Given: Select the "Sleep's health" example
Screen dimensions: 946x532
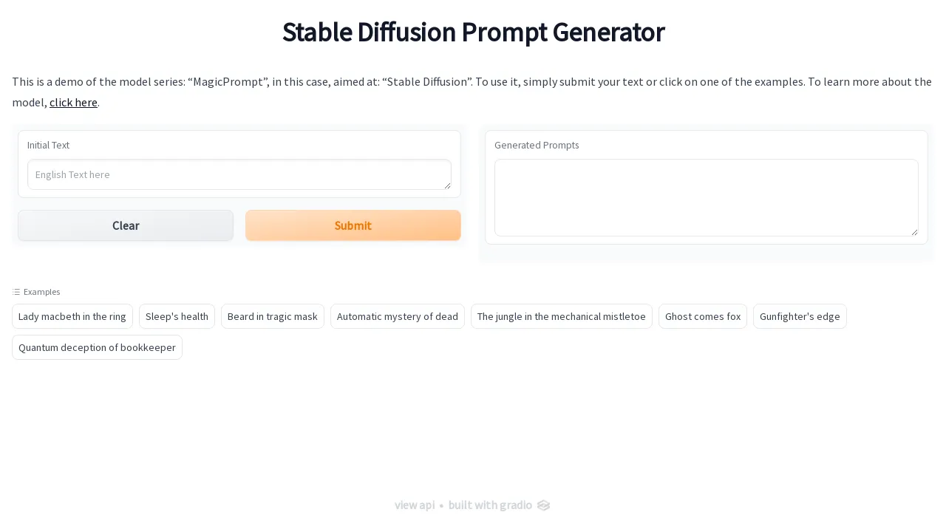Looking at the screenshot, I should point(177,316).
